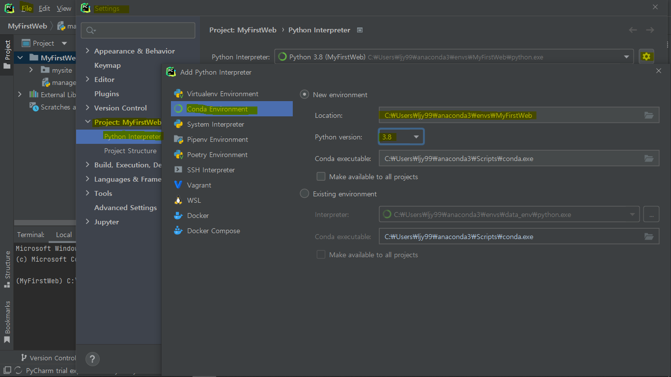Open Advanced Settings page
671x377 pixels.
click(x=126, y=208)
